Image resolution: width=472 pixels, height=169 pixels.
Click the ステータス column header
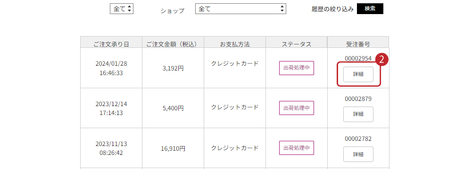tap(297, 44)
